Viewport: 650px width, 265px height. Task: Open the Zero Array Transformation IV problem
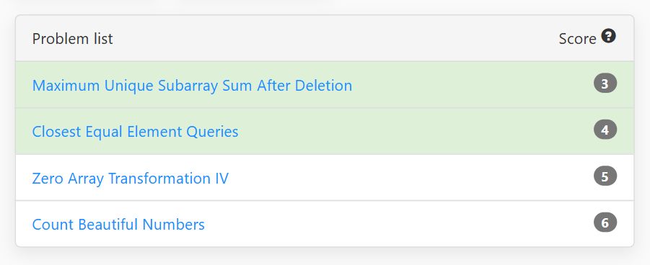(x=130, y=179)
